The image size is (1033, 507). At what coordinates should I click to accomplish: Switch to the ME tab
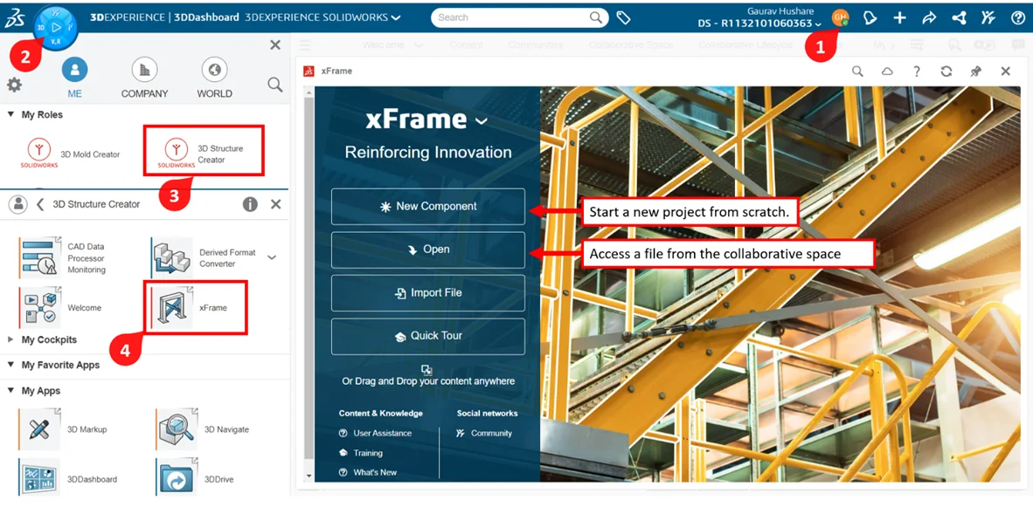(74, 79)
